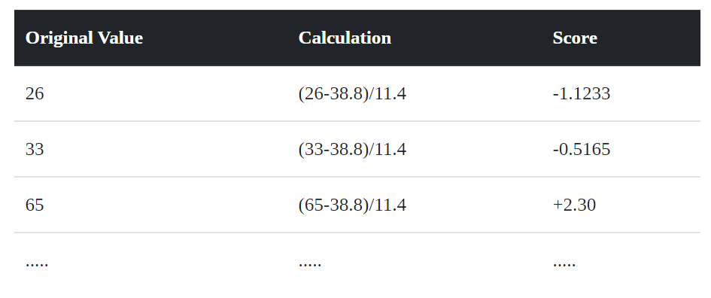
Task: Click the last row of dots
Action: [357, 262]
